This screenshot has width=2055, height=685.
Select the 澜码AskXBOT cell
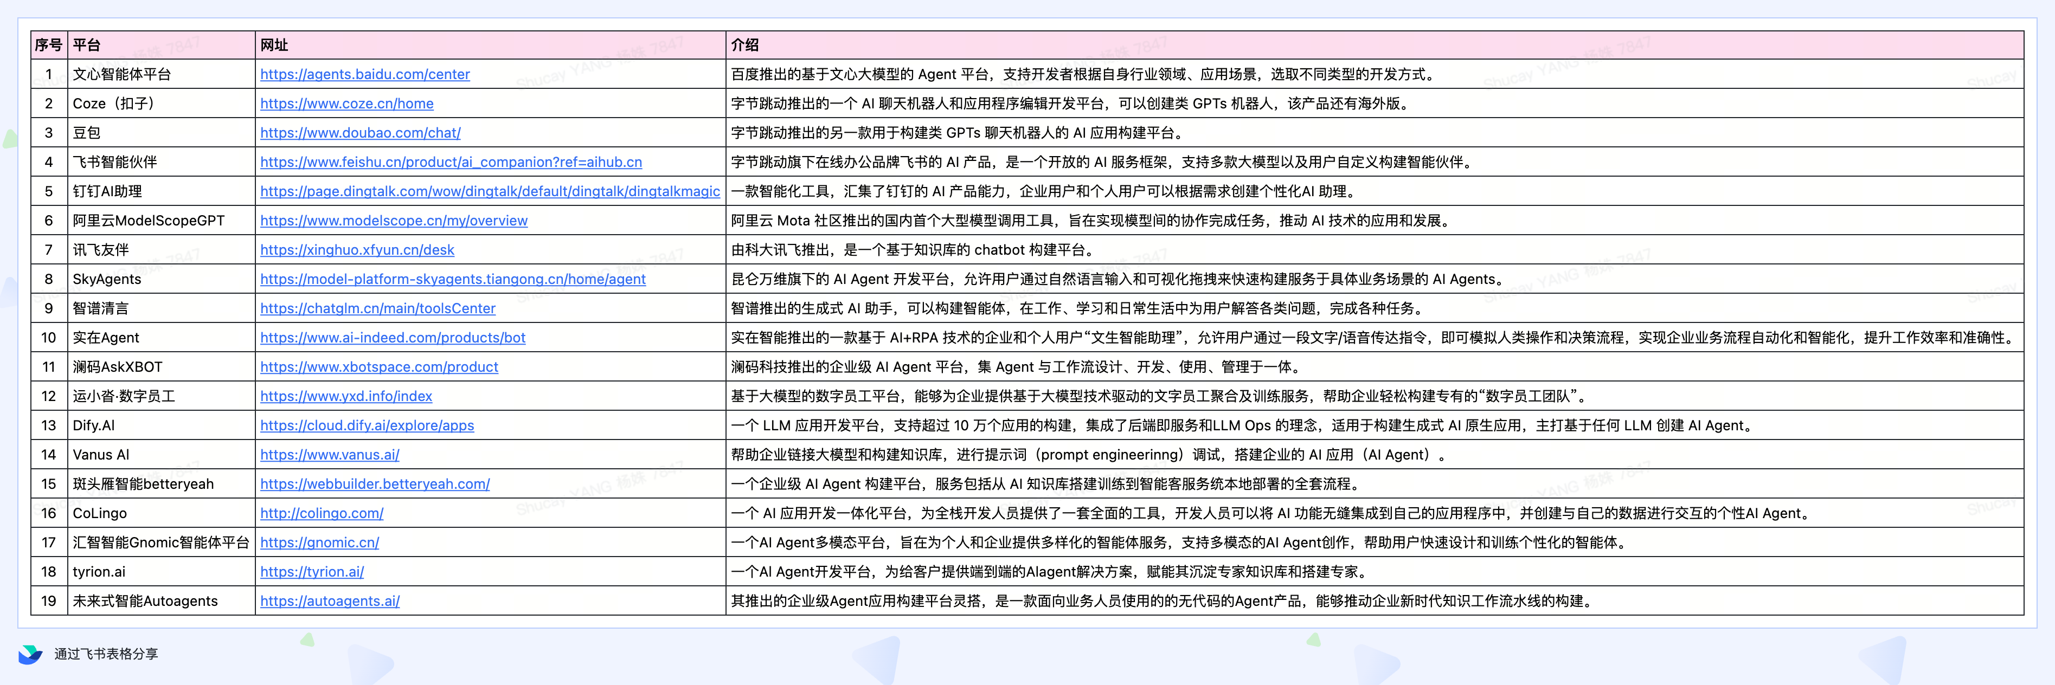[161, 367]
